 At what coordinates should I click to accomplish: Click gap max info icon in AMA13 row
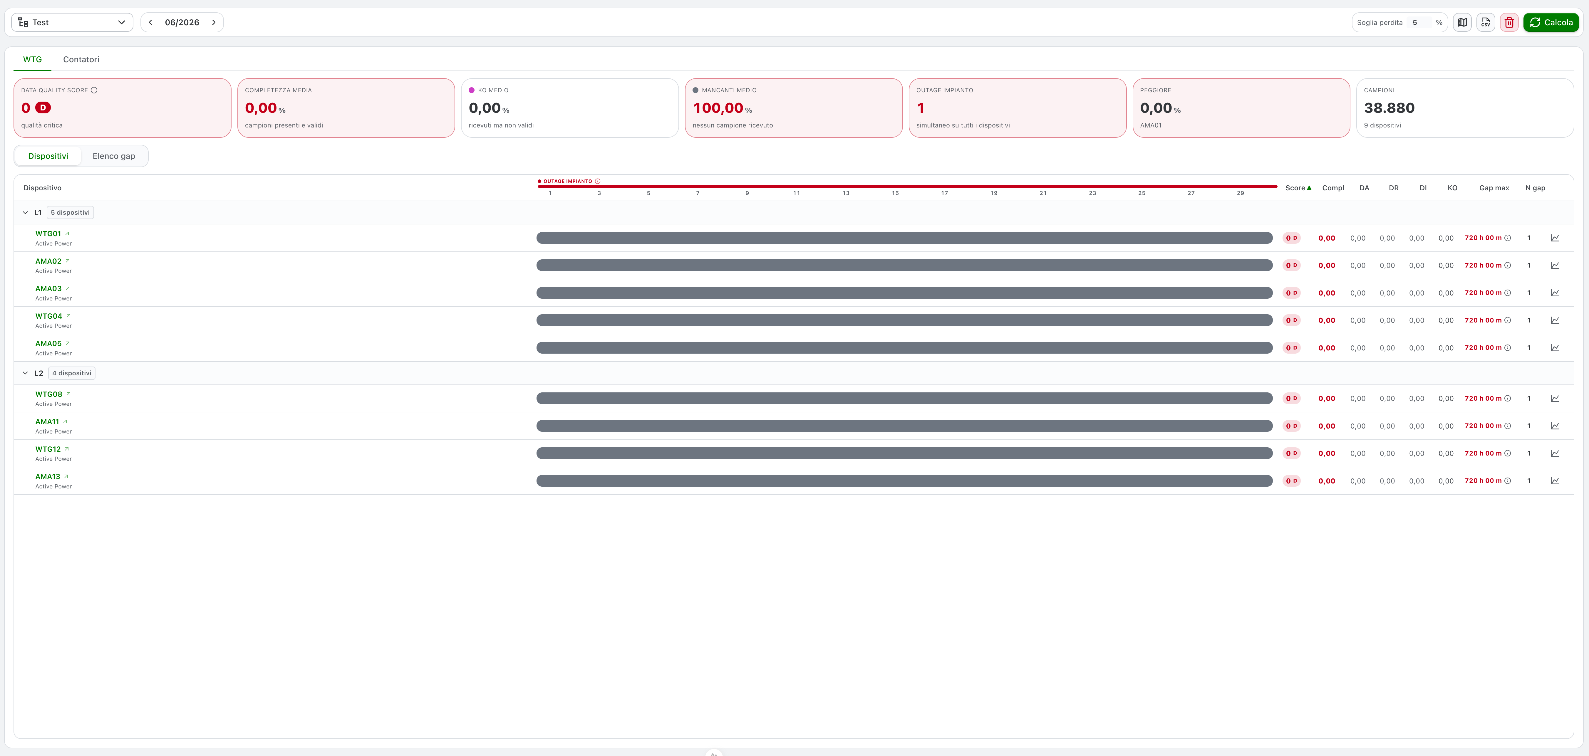[1508, 481]
